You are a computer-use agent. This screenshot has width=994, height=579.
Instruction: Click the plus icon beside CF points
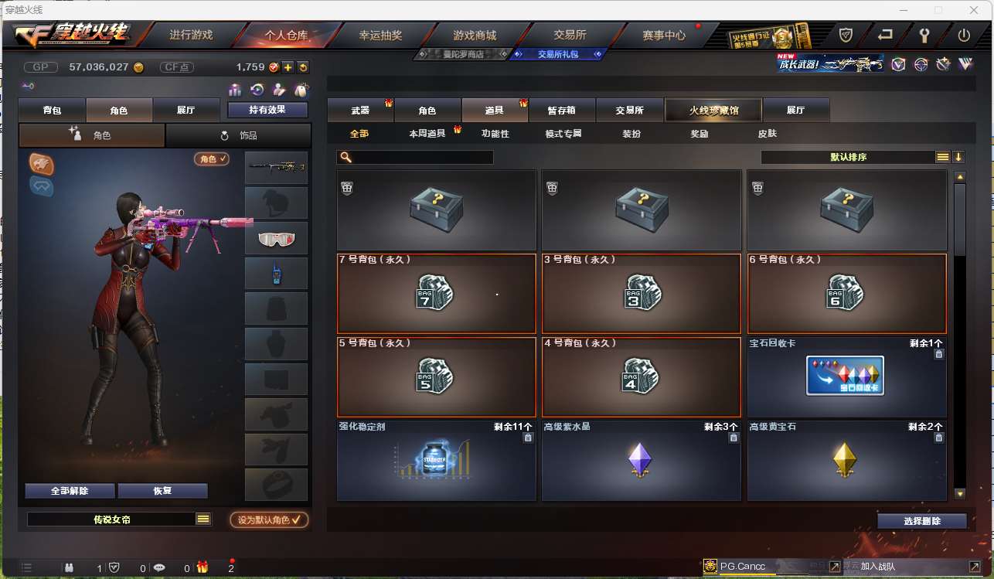288,67
